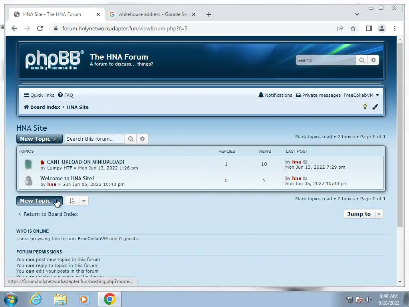Screen dimensions: 409x307
Task: Click the lightbulb icon in breadcrumb bar
Action: point(365,106)
